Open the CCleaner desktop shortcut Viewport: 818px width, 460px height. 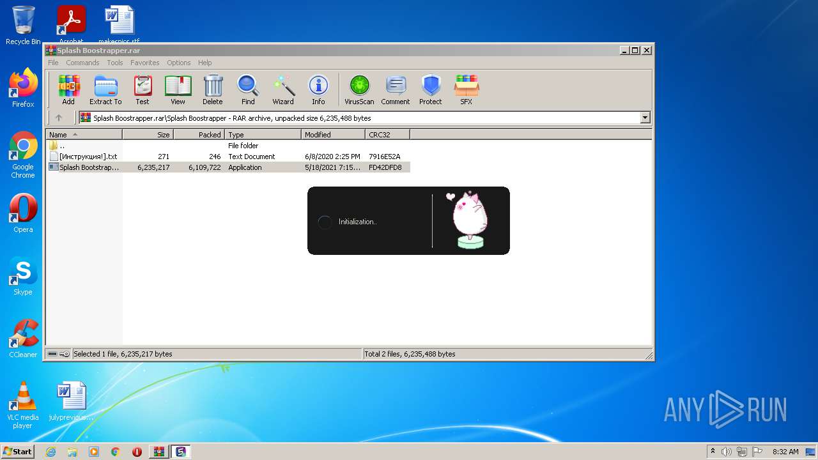point(23,338)
